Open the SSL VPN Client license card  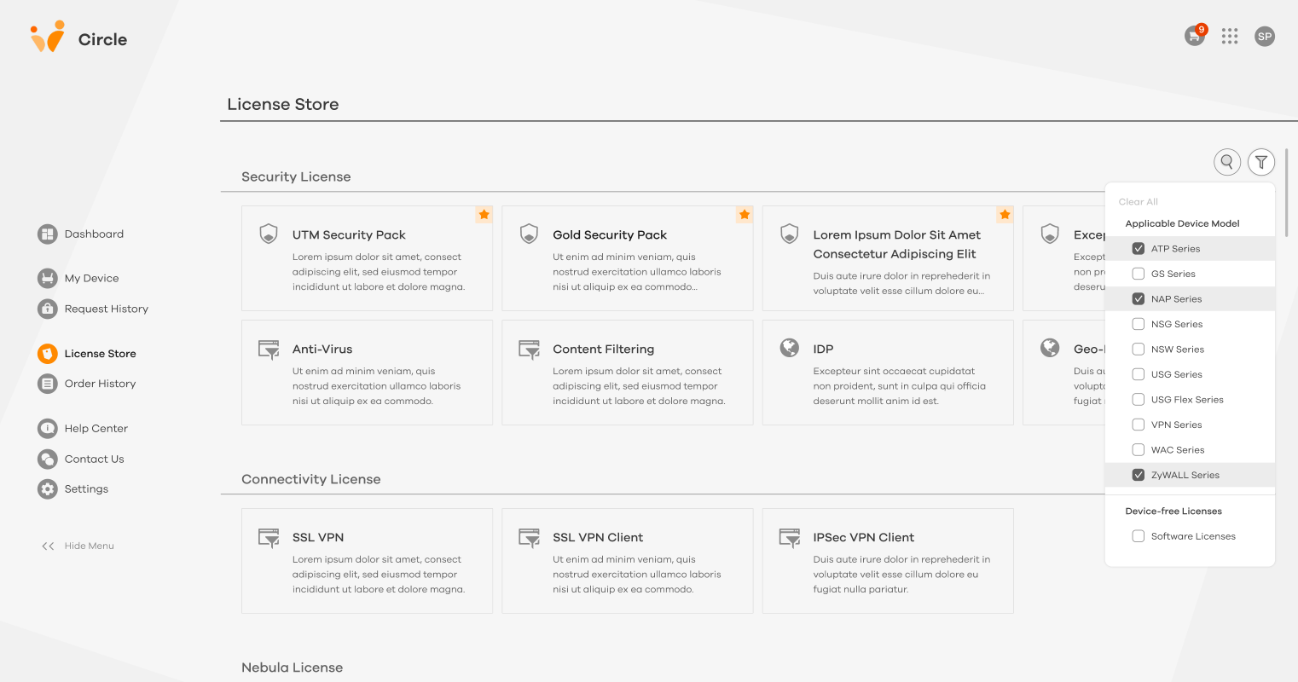(x=627, y=561)
